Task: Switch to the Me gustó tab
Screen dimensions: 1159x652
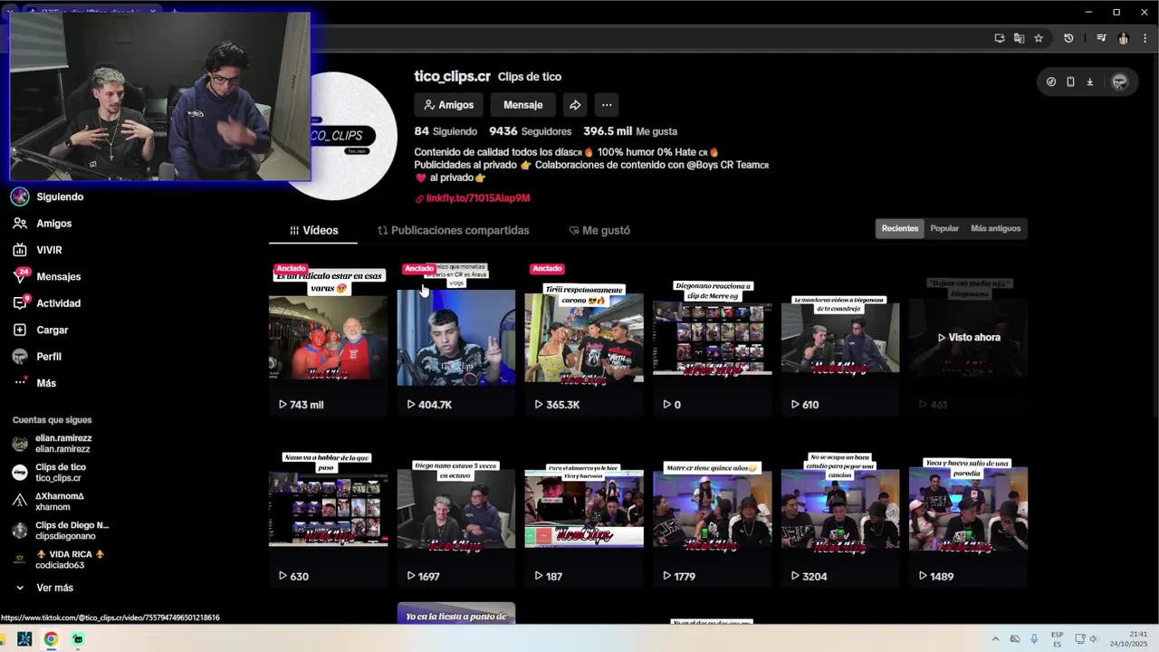Action: 599,230
